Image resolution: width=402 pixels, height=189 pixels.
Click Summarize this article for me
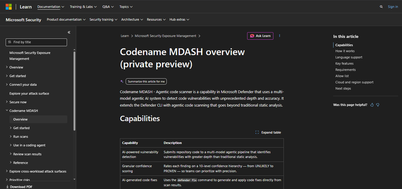pyautogui.click(x=146, y=81)
